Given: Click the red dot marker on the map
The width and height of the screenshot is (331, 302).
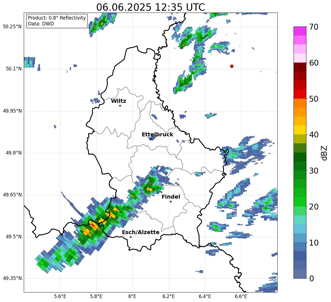Looking at the screenshot, I should click(x=231, y=66).
